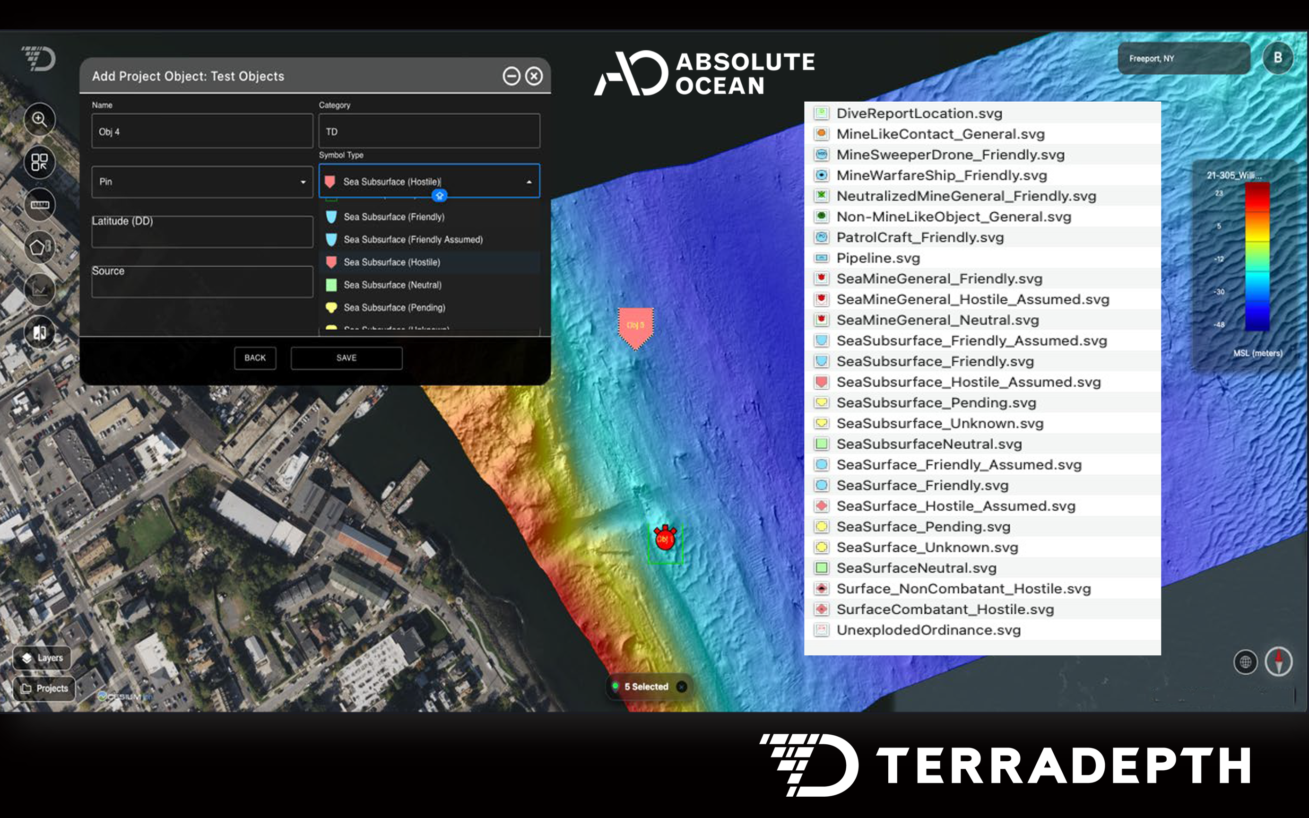Focus the Category field containing TD
The width and height of the screenshot is (1309, 818).
click(430, 131)
